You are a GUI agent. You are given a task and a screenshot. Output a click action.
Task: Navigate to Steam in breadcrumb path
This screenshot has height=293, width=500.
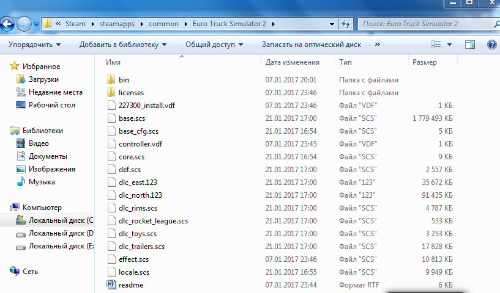point(75,24)
